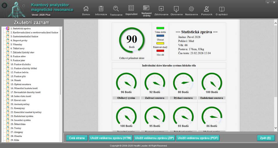Click blue Obecné legend swatch
Viewport: 278px width, 148px height.
coord(160,36)
